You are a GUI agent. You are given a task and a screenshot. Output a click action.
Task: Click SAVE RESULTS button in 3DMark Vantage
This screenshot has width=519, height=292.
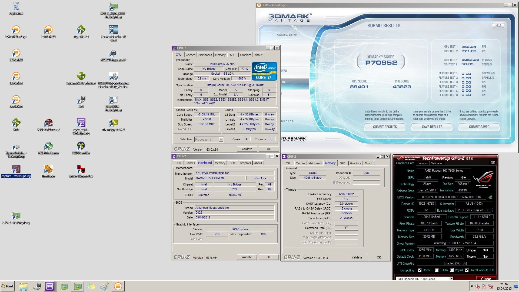pos(432,127)
